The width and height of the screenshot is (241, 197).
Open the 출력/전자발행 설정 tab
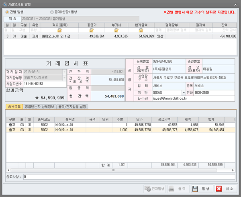(71, 107)
